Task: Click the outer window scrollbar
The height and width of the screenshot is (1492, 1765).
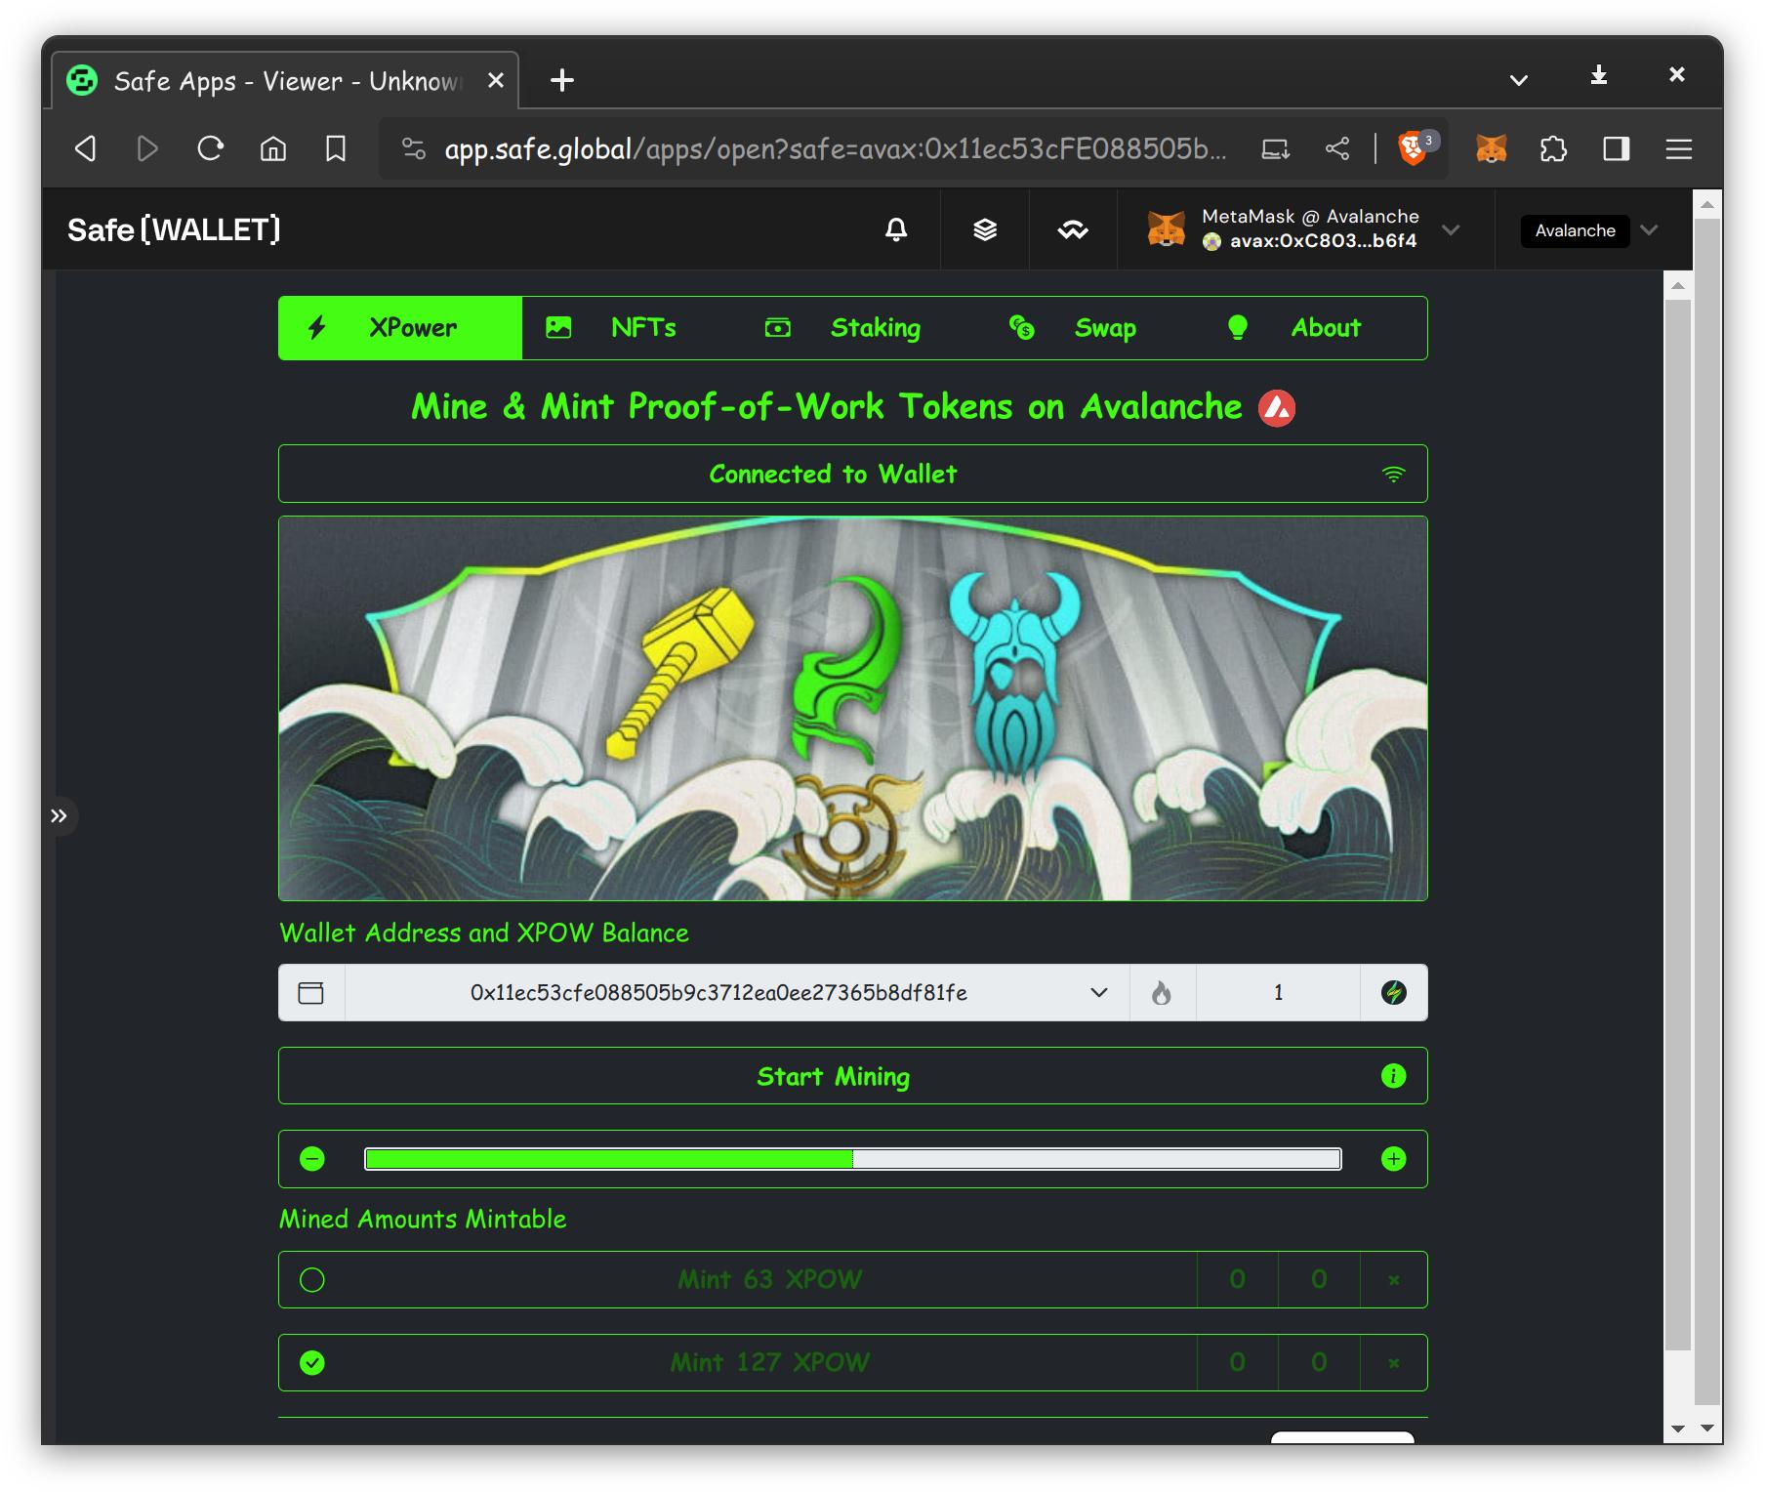Action: [1707, 810]
